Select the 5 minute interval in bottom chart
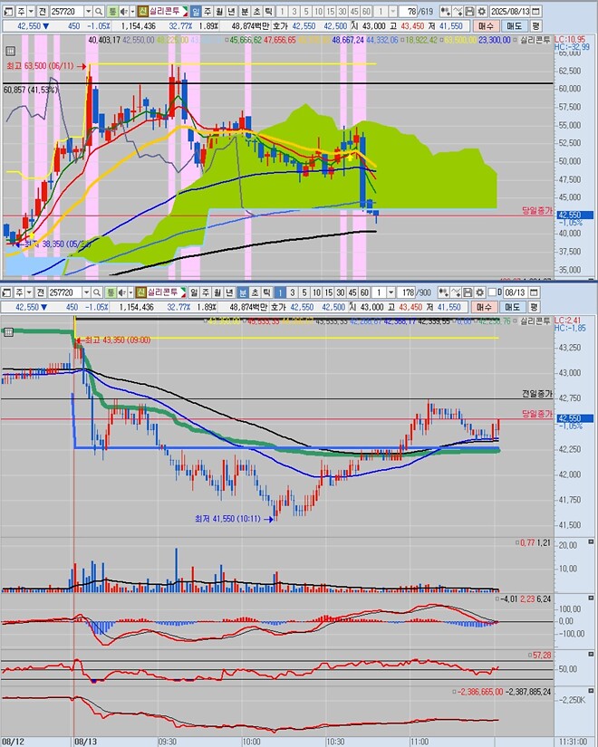Viewport: 598px width, 747px height. click(x=304, y=292)
